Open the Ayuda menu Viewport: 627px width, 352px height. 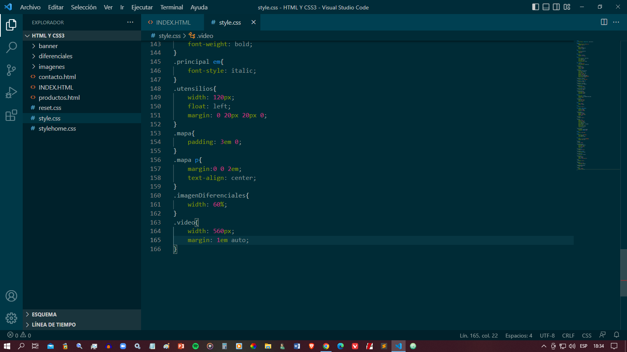click(x=199, y=7)
